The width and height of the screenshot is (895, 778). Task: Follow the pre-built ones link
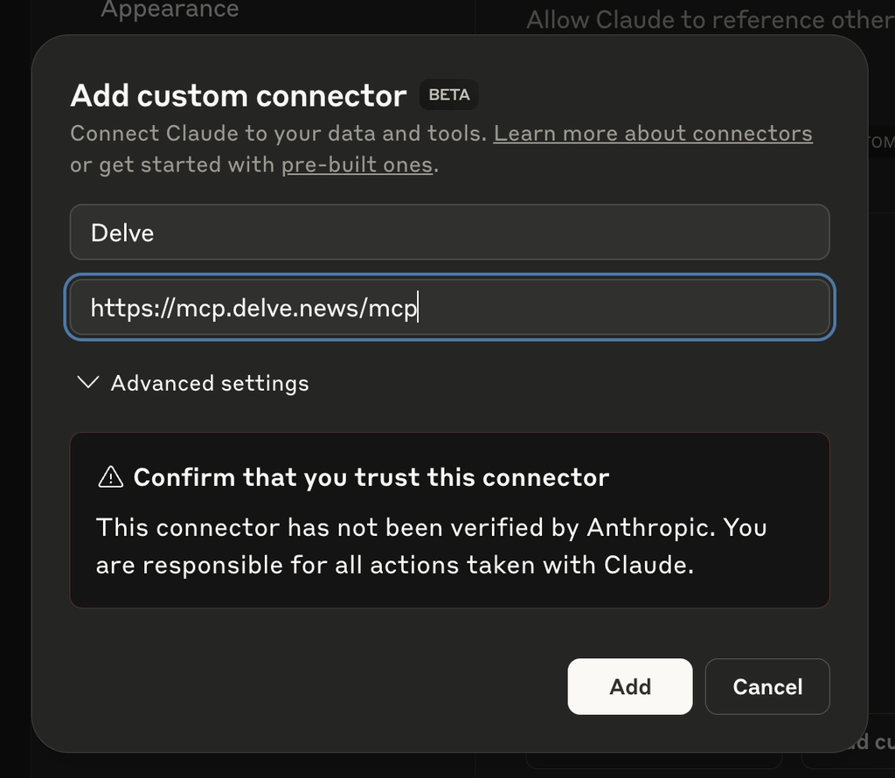(x=357, y=164)
